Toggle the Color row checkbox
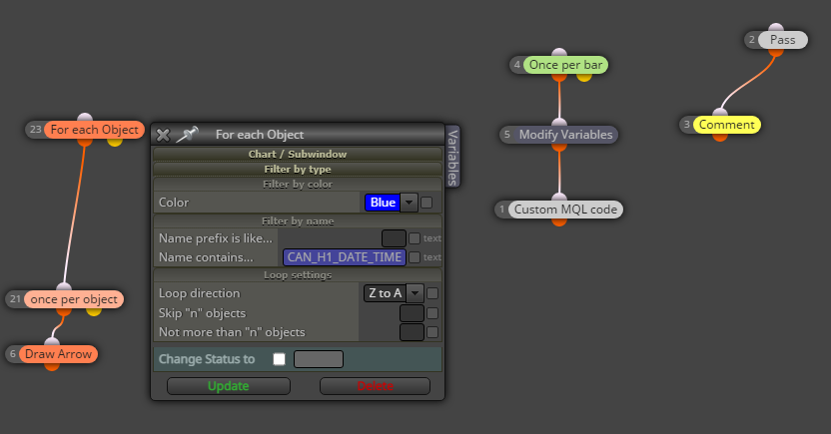This screenshot has height=434, width=831. [426, 203]
